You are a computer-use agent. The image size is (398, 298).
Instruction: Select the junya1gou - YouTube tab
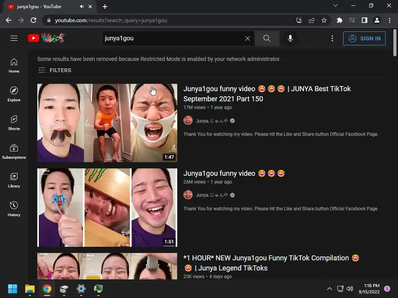49,7
